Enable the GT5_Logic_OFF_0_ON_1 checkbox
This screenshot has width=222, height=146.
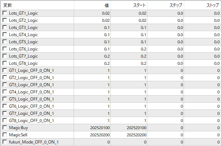coord(5,99)
